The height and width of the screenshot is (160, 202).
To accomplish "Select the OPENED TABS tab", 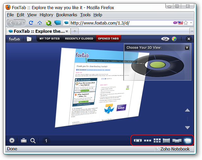I will pos(108,38).
